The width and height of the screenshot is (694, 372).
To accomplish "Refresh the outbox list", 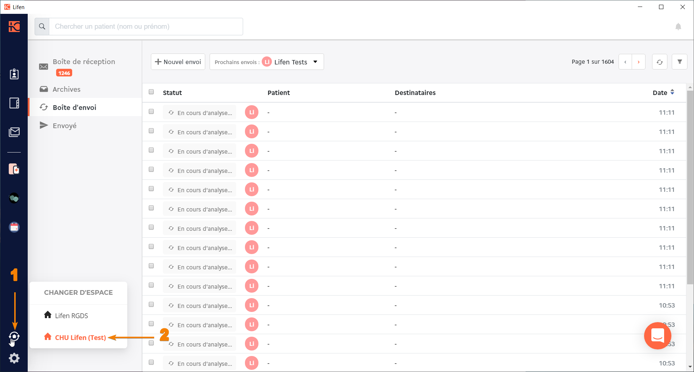I will point(660,62).
